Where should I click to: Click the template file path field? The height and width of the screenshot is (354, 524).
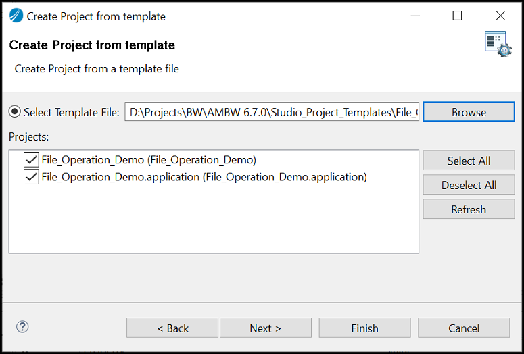[272, 112]
